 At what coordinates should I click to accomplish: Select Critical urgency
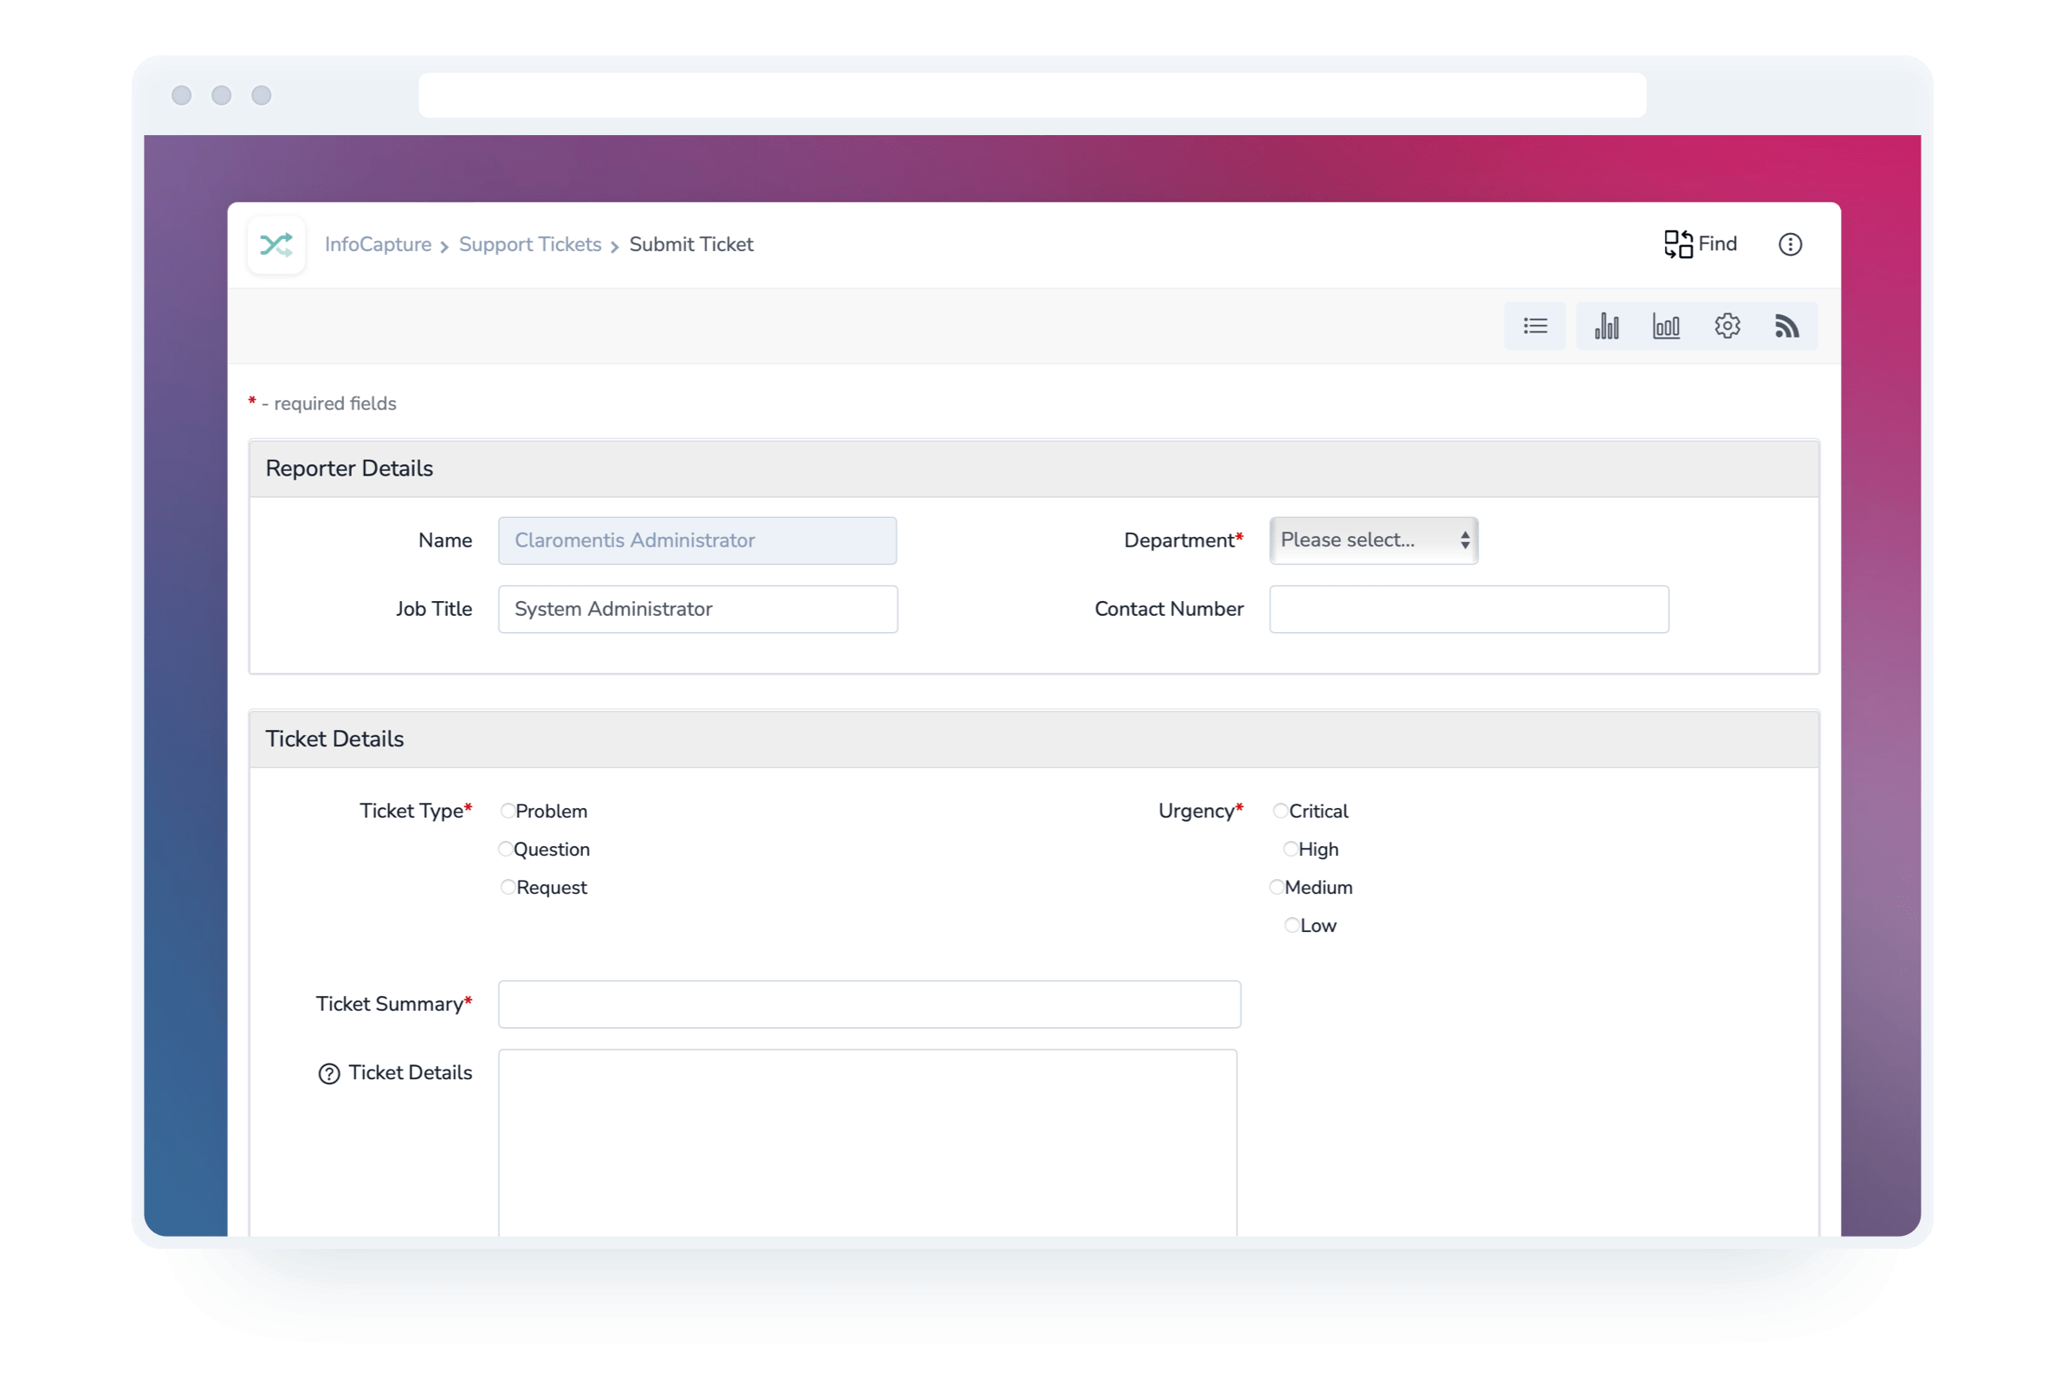click(1280, 810)
